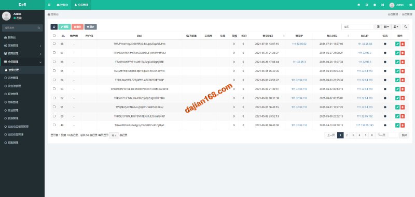The height and width of the screenshot is (197, 415).
Task: Open the Admin user menu in header
Action: pos(396,5)
